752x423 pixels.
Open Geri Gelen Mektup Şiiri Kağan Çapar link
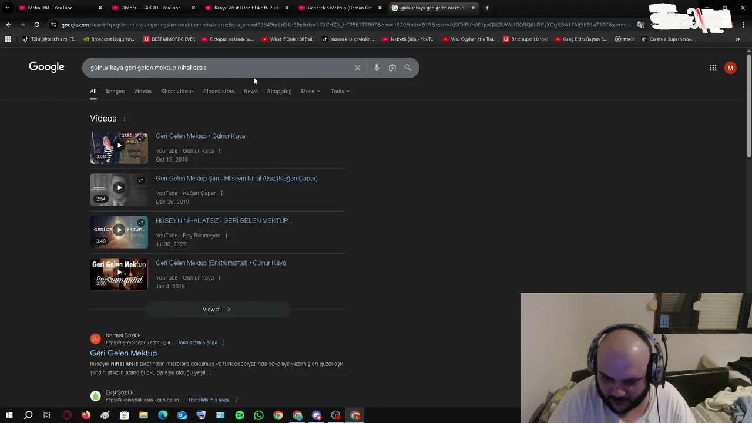pyautogui.click(x=237, y=179)
